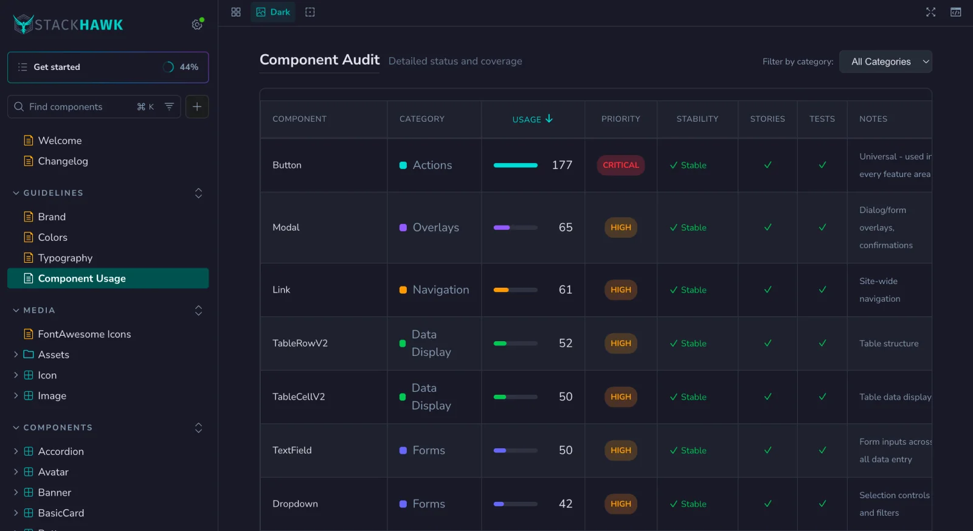
Task: Click the Get started checklist icon
Action: point(23,67)
